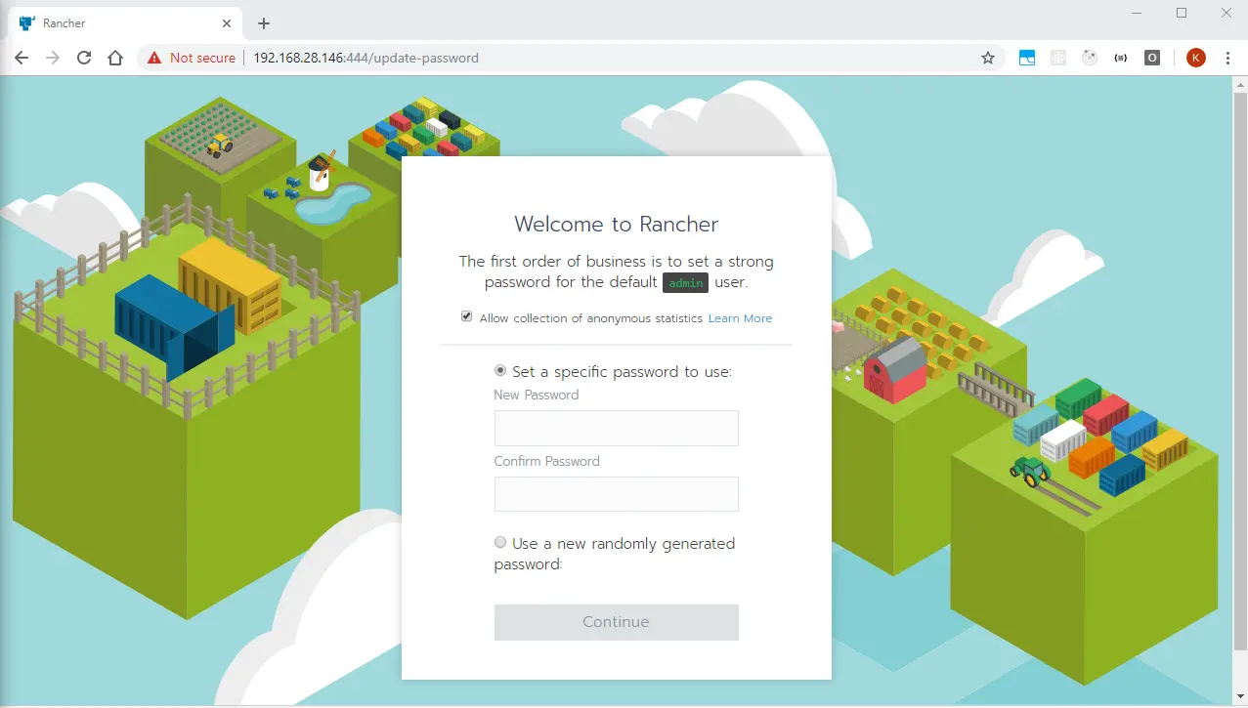Uncheck Allow collection of anonymous statistics
The height and width of the screenshot is (708, 1248).
[467, 317]
